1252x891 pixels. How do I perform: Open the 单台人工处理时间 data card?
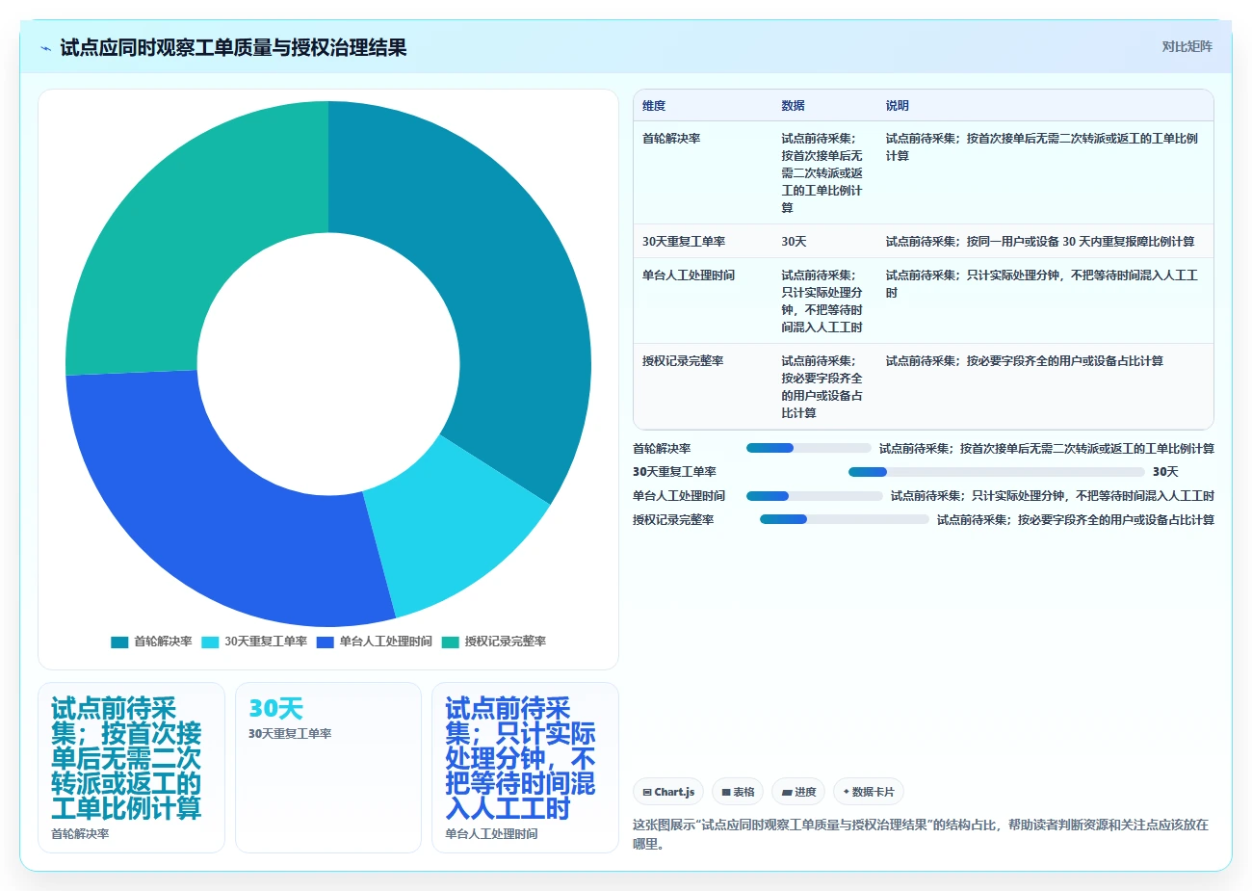[525, 768]
